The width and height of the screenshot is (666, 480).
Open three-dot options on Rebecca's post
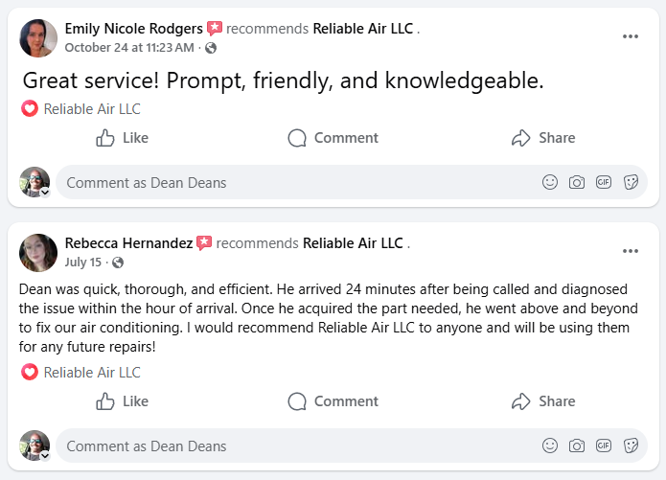(x=630, y=251)
